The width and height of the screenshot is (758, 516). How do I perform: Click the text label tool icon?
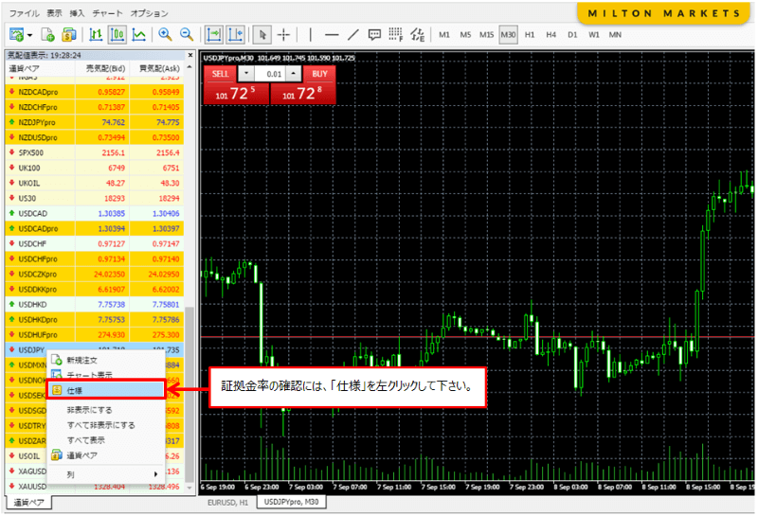[x=374, y=35]
